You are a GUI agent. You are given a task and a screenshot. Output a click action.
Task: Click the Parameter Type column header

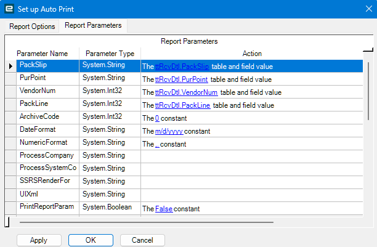(x=110, y=54)
